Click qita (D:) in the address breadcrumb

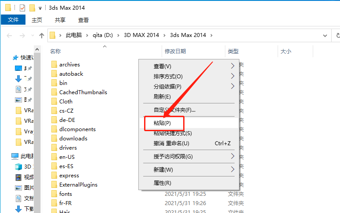coord(103,35)
